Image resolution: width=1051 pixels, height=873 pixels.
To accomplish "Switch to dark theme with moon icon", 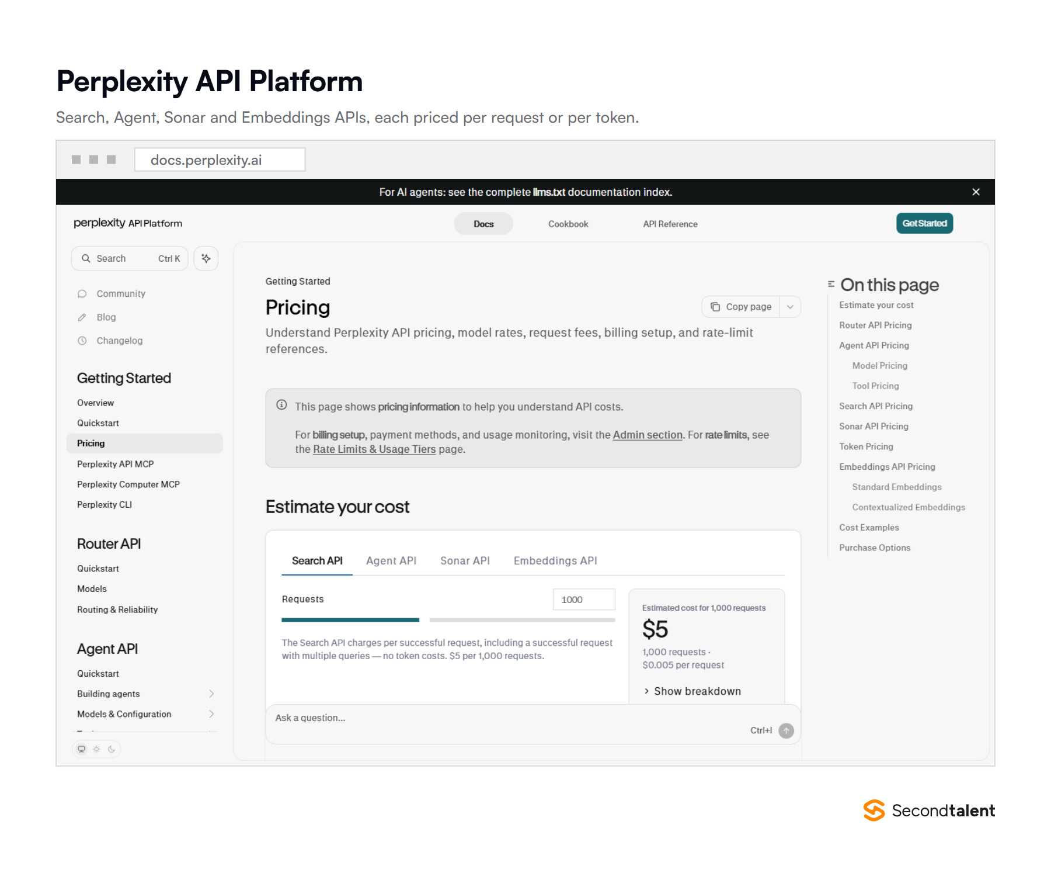I will (x=112, y=749).
